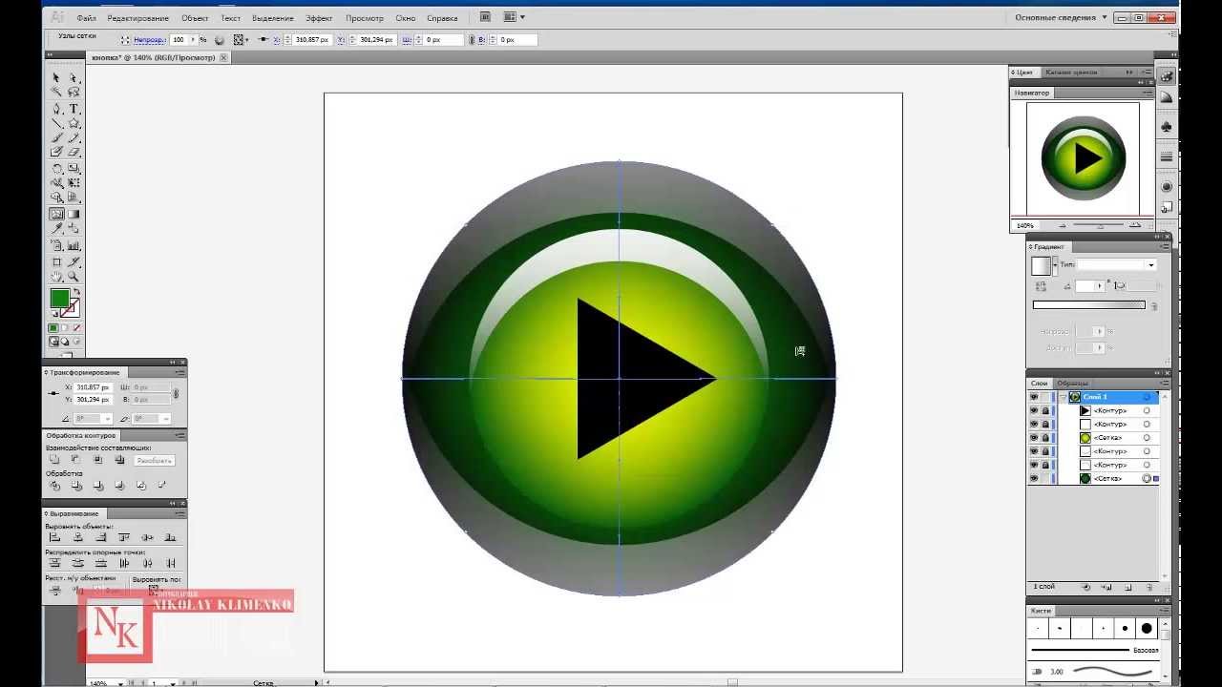1222x687 pixels.
Task: Toggle lock on first <Контур> sublayer
Action: pos(1045,410)
